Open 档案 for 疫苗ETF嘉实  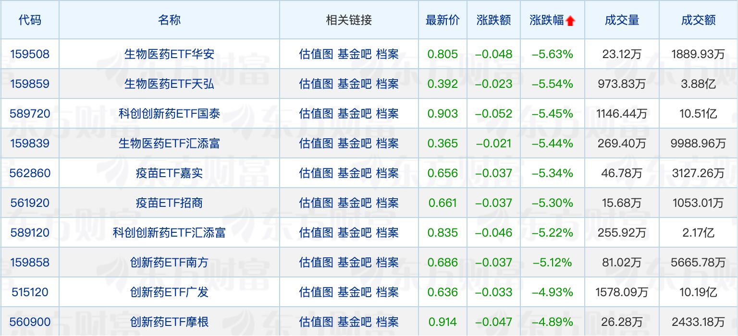click(x=387, y=173)
